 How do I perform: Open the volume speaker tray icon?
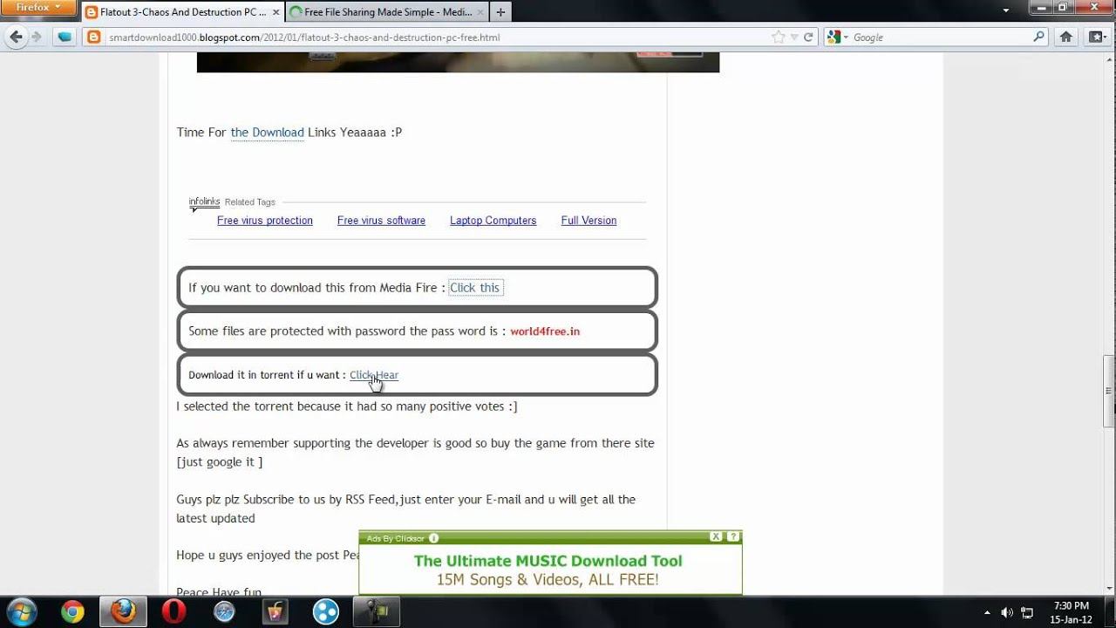click(x=1007, y=612)
